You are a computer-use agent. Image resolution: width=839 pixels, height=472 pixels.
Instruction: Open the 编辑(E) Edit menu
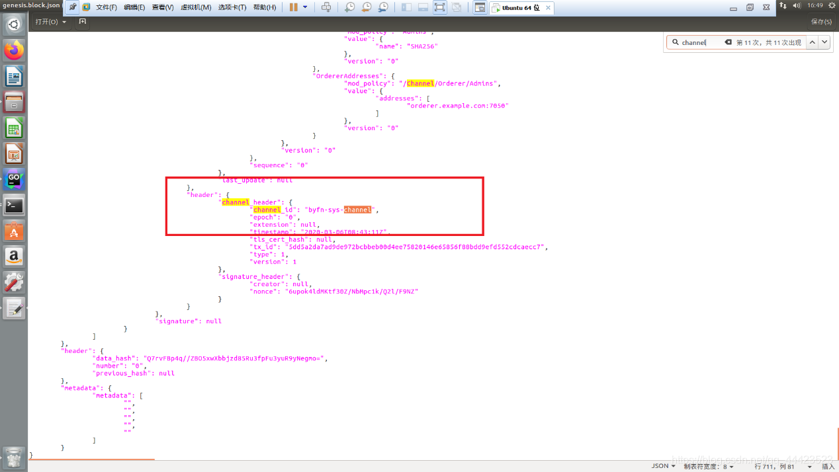134,7
